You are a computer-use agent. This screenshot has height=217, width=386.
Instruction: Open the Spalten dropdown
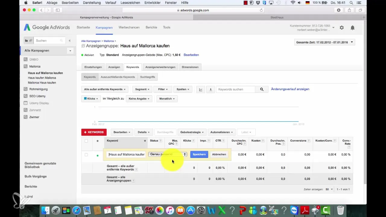tap(183, 89)
